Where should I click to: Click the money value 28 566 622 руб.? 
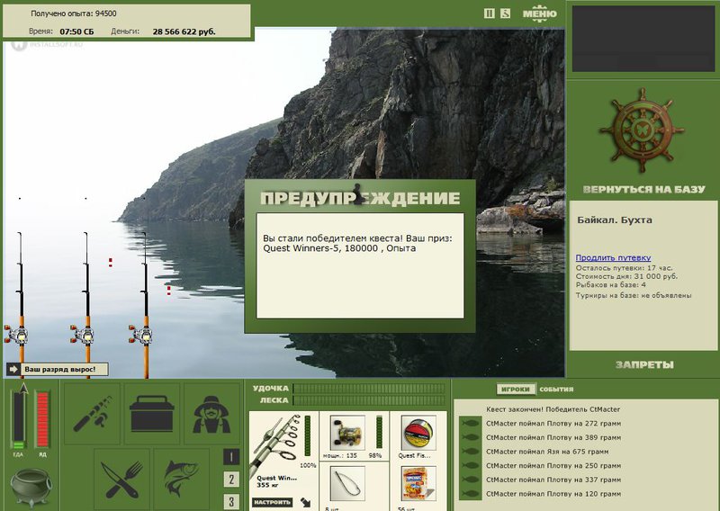(x=184, y=31)
